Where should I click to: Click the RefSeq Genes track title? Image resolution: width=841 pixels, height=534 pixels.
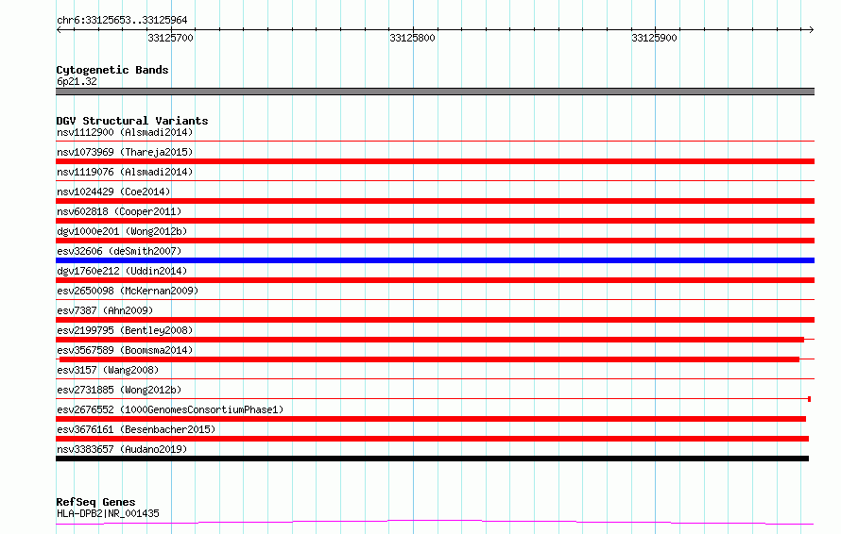click(x=95, y=503)
